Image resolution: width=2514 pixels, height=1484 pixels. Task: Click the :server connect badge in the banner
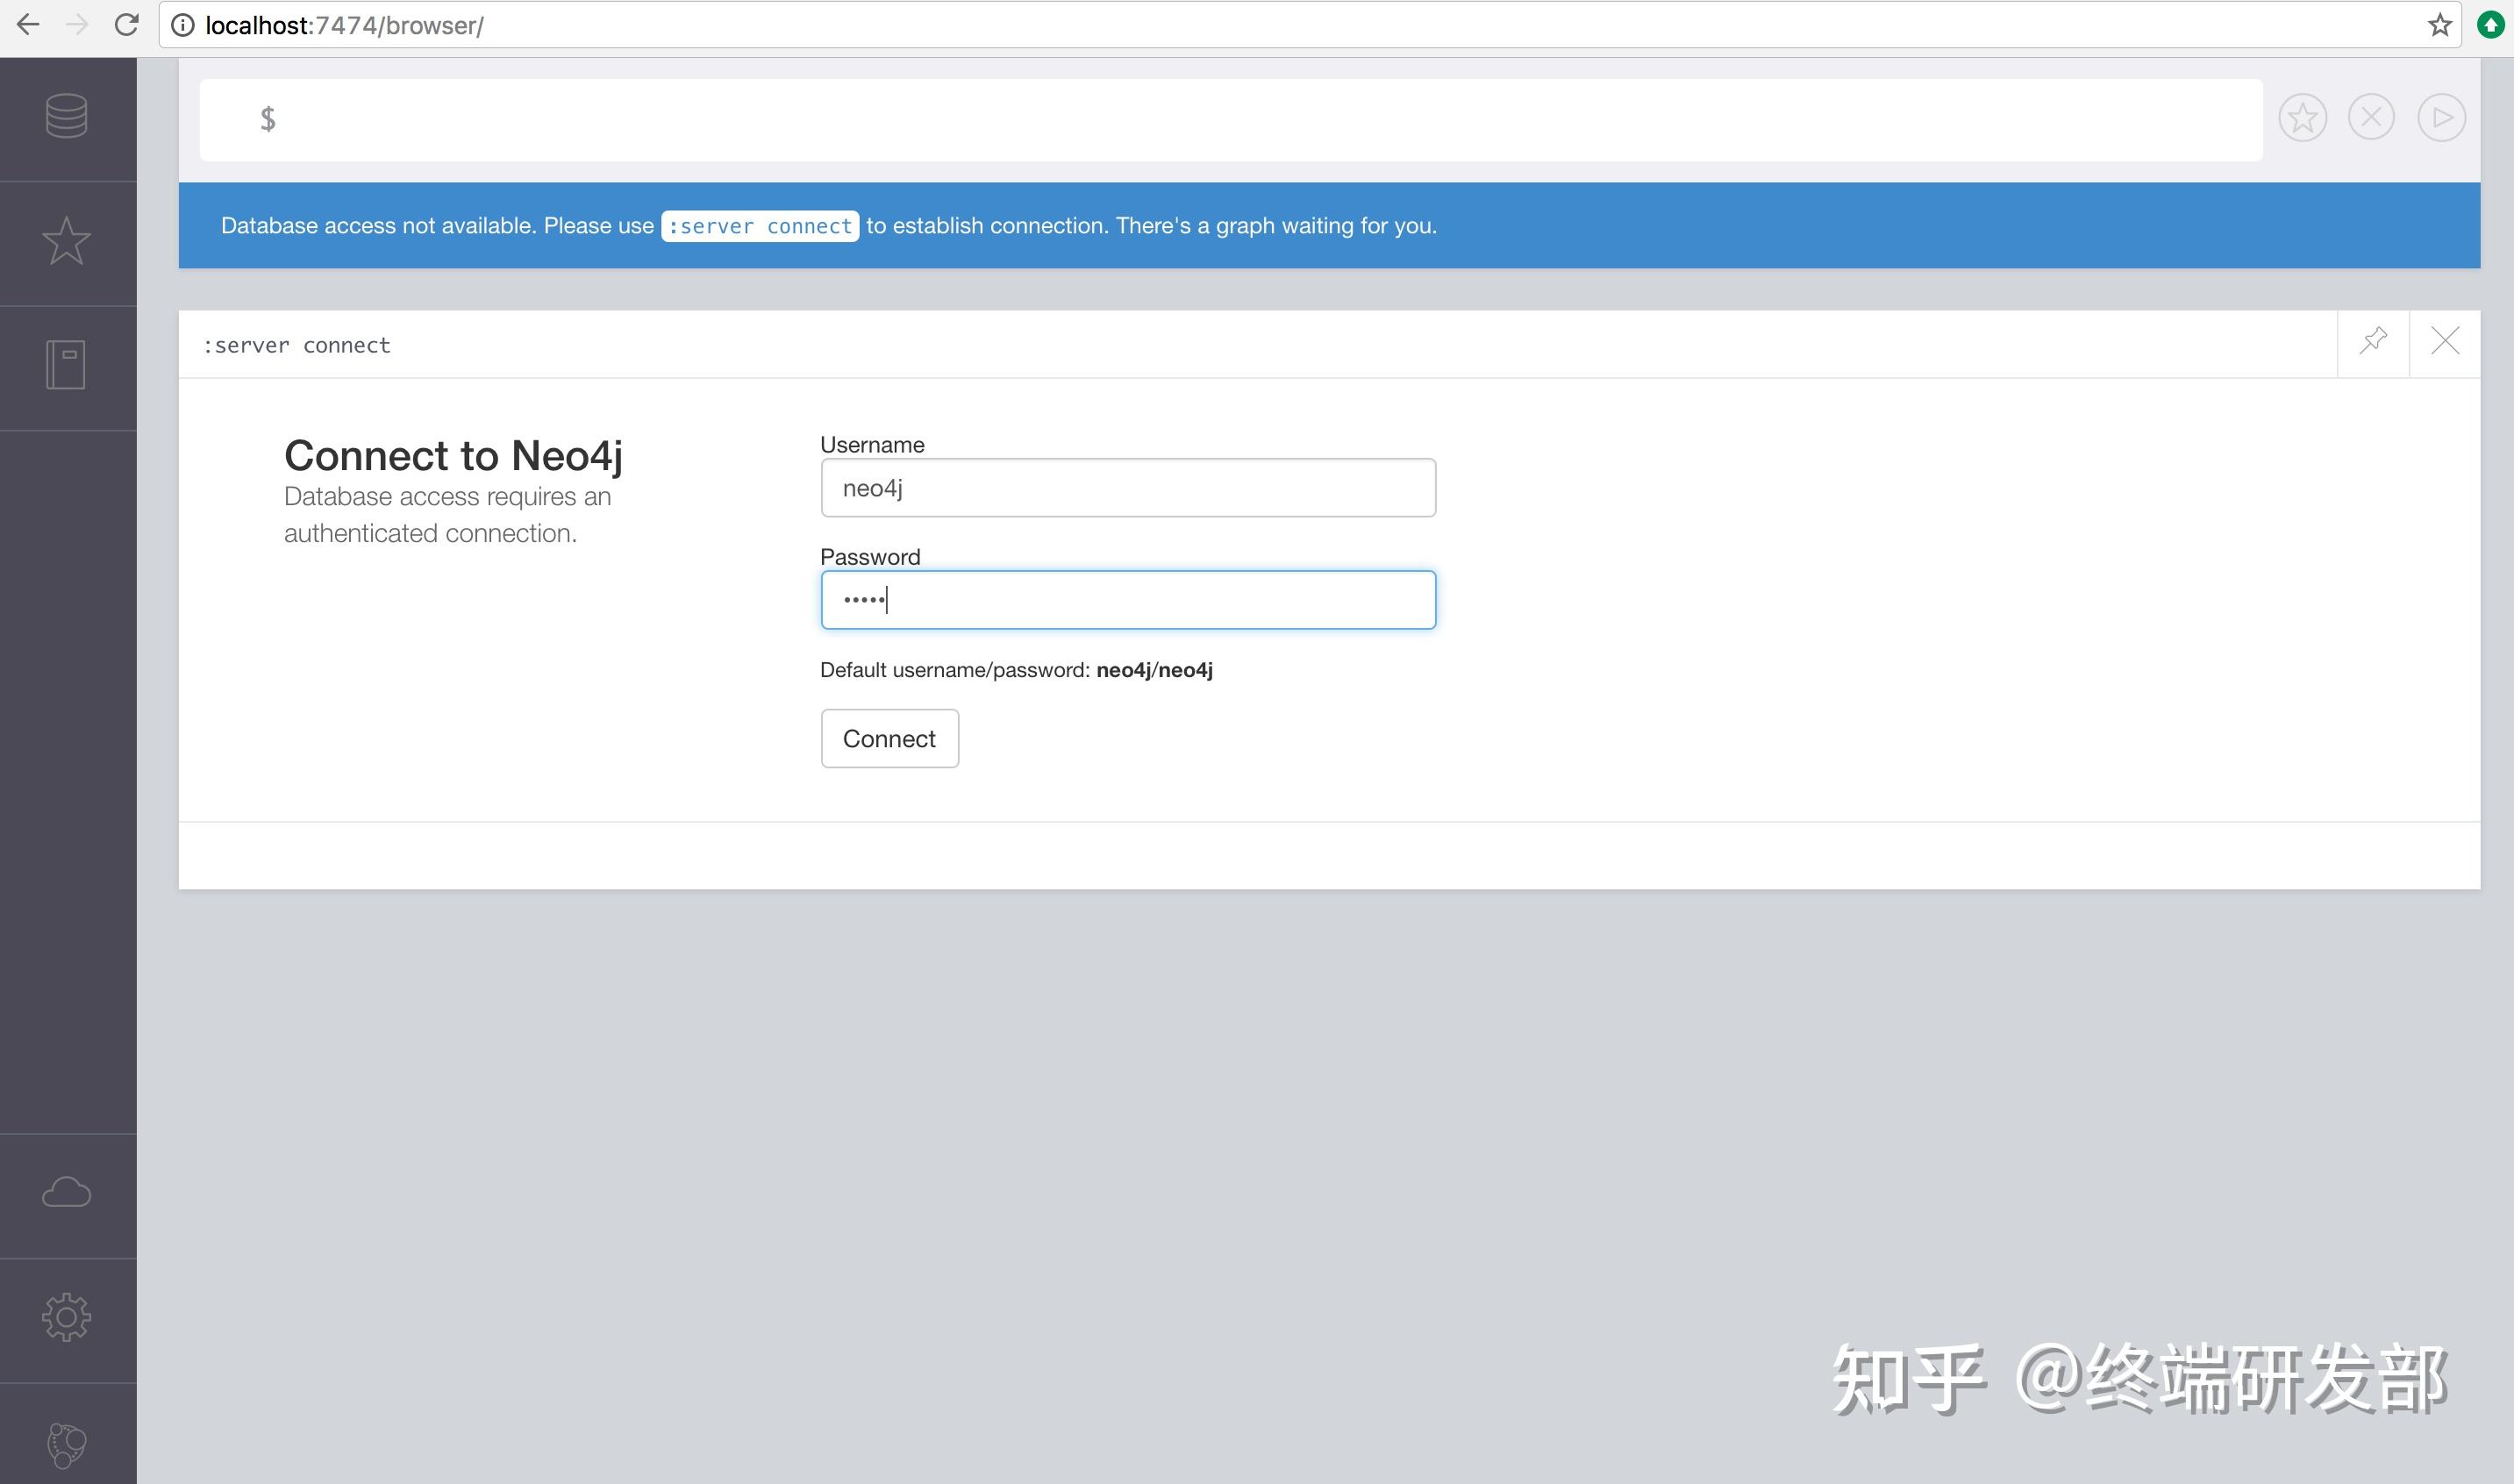pos(760,225)
